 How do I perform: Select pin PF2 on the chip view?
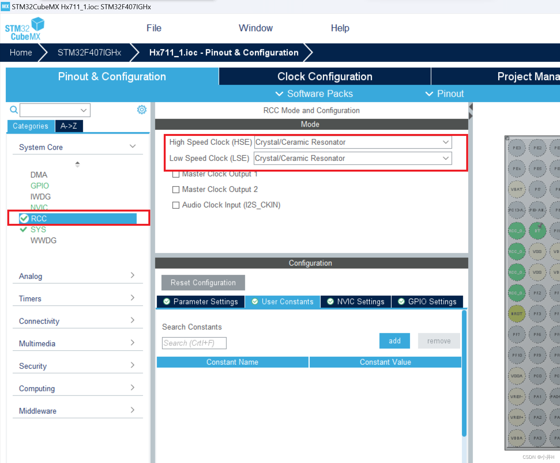tap(537, 293)
